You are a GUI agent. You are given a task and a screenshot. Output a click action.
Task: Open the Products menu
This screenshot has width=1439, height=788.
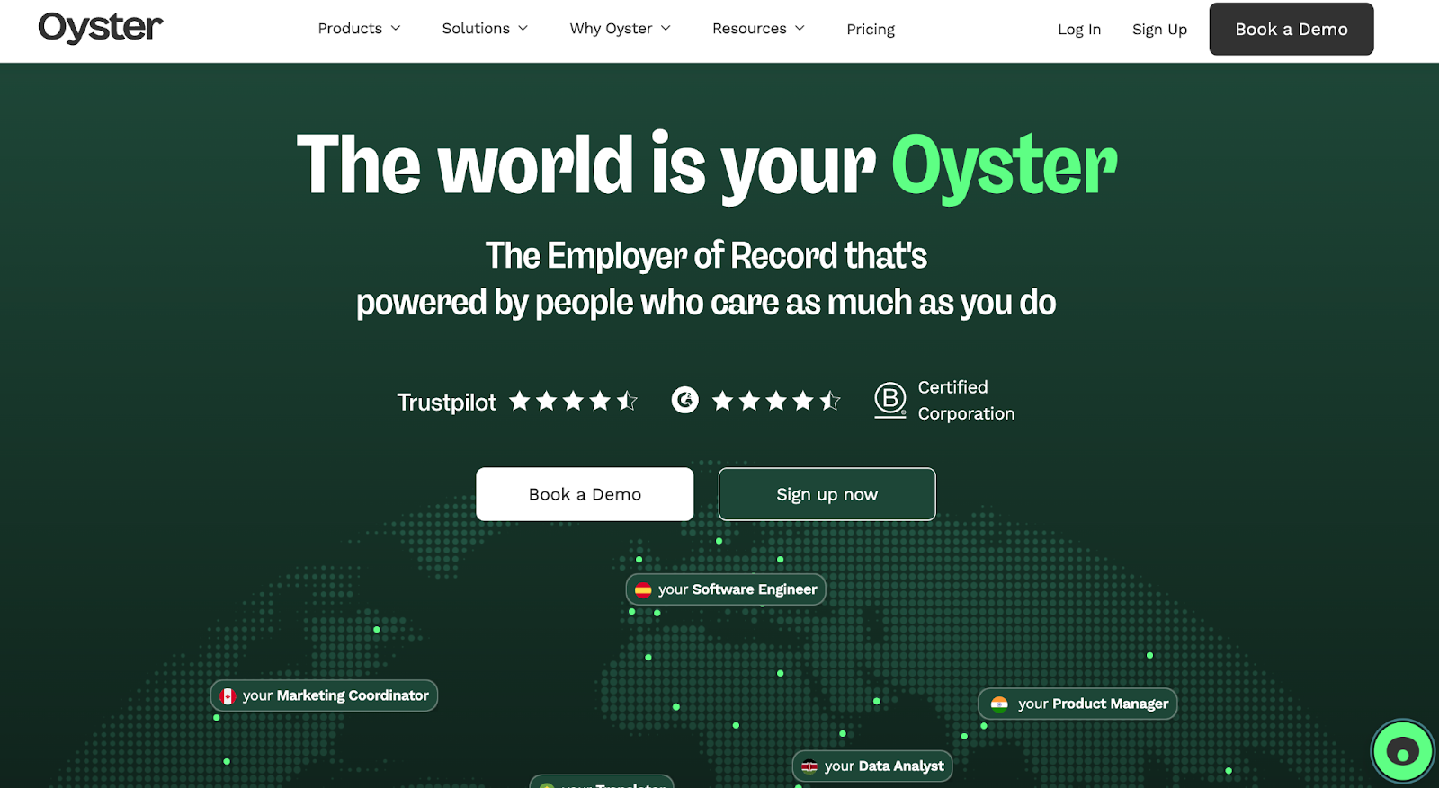tap(359, 29)
